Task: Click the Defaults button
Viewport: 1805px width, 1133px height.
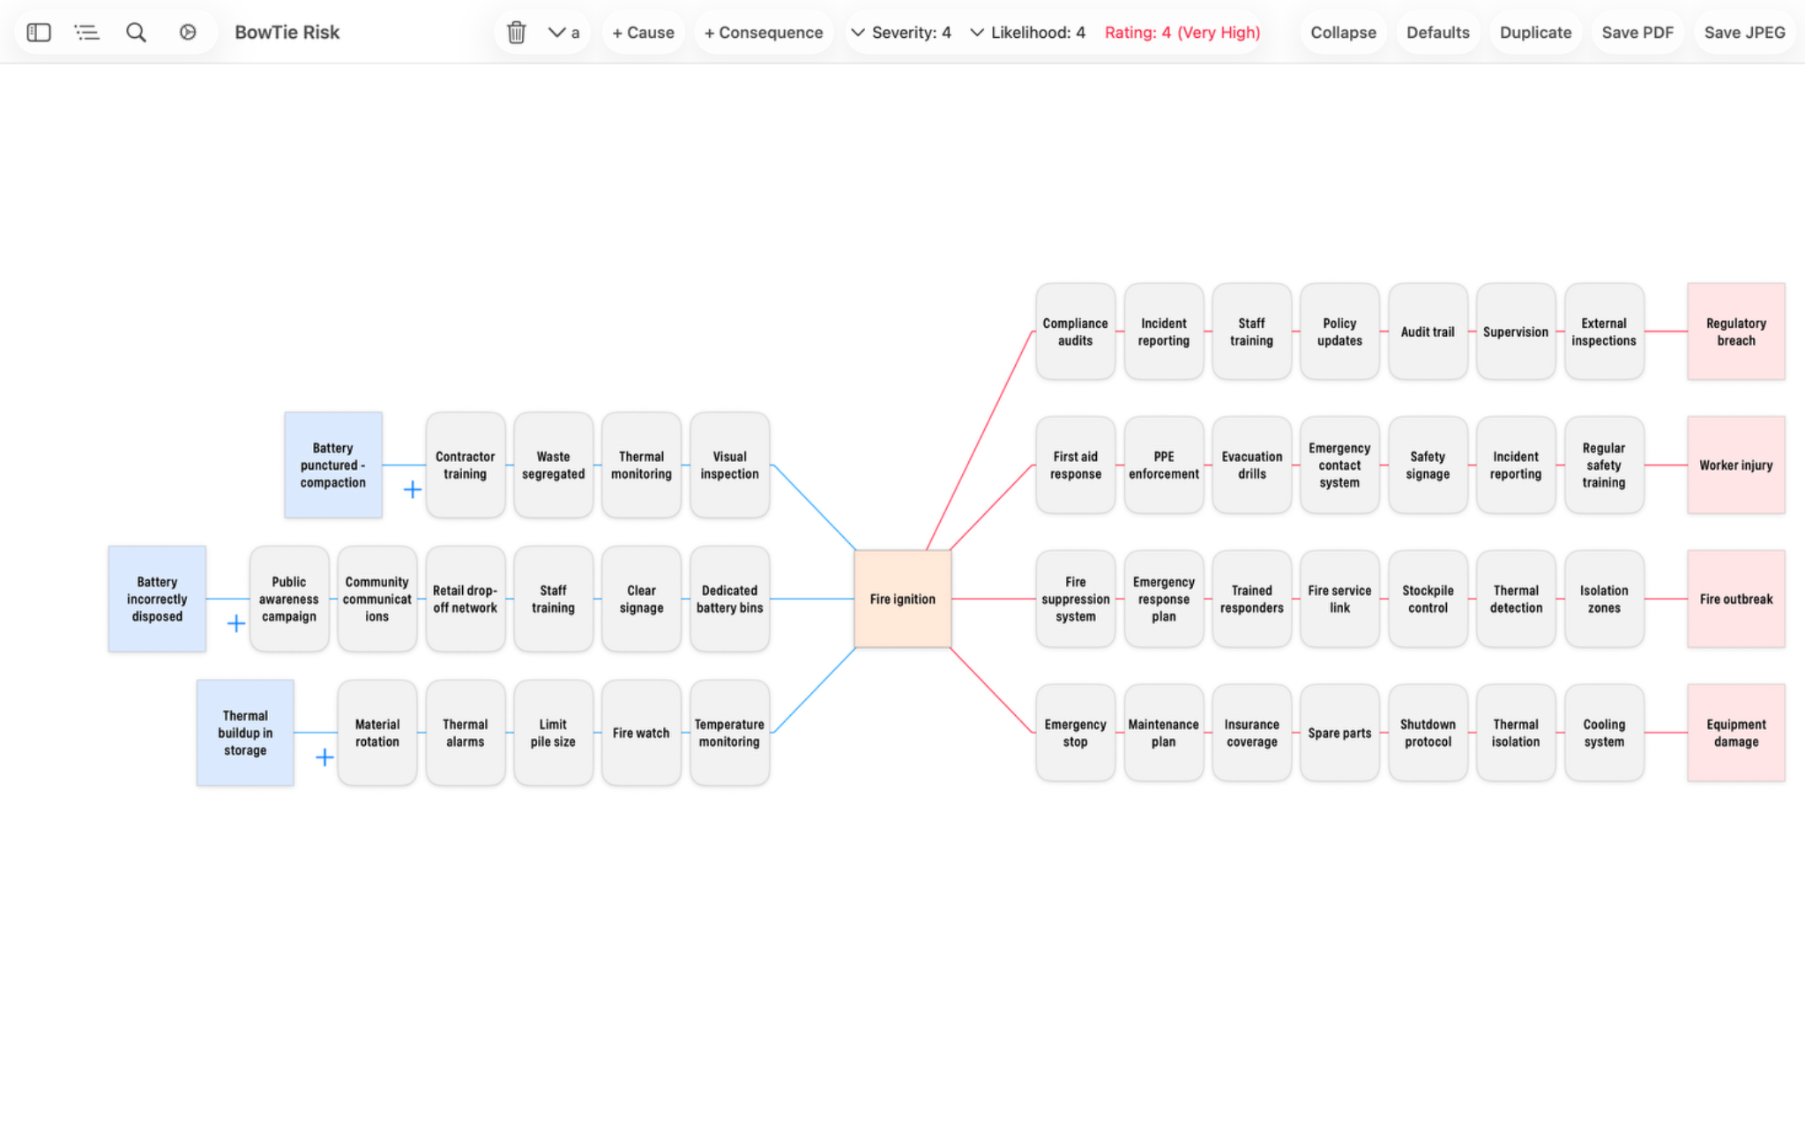Action: 1438,33
